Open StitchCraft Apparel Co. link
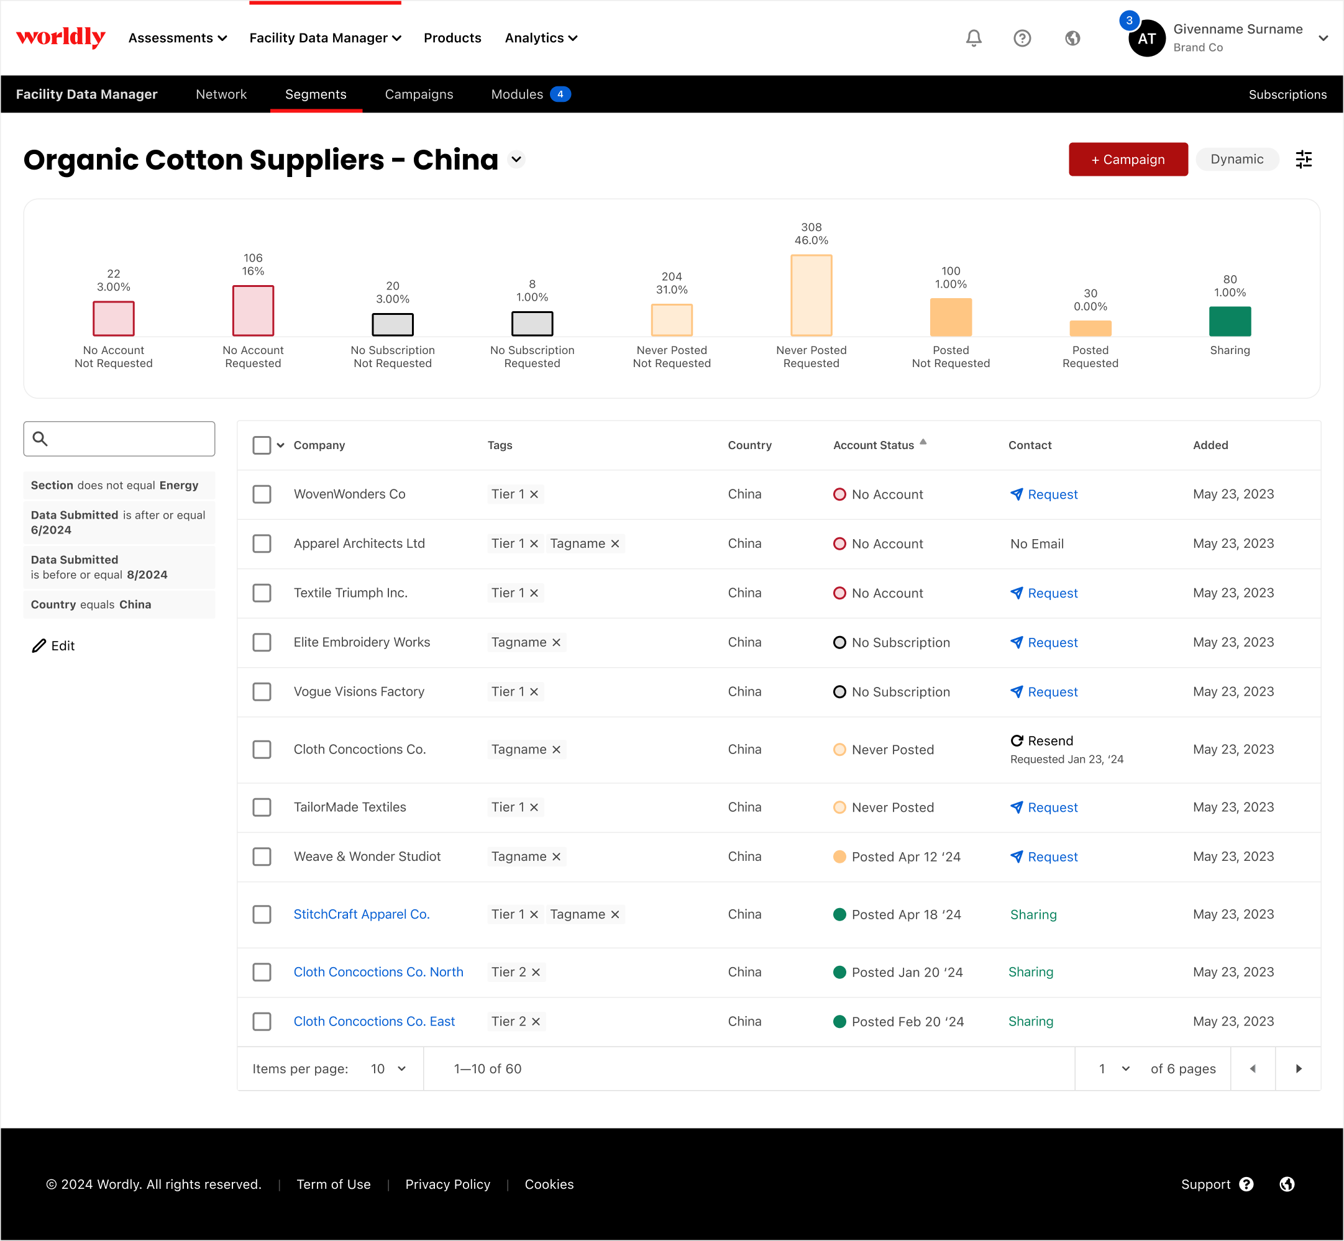This screenshot has height=1241, width=1344. click(x=362, y=914)
